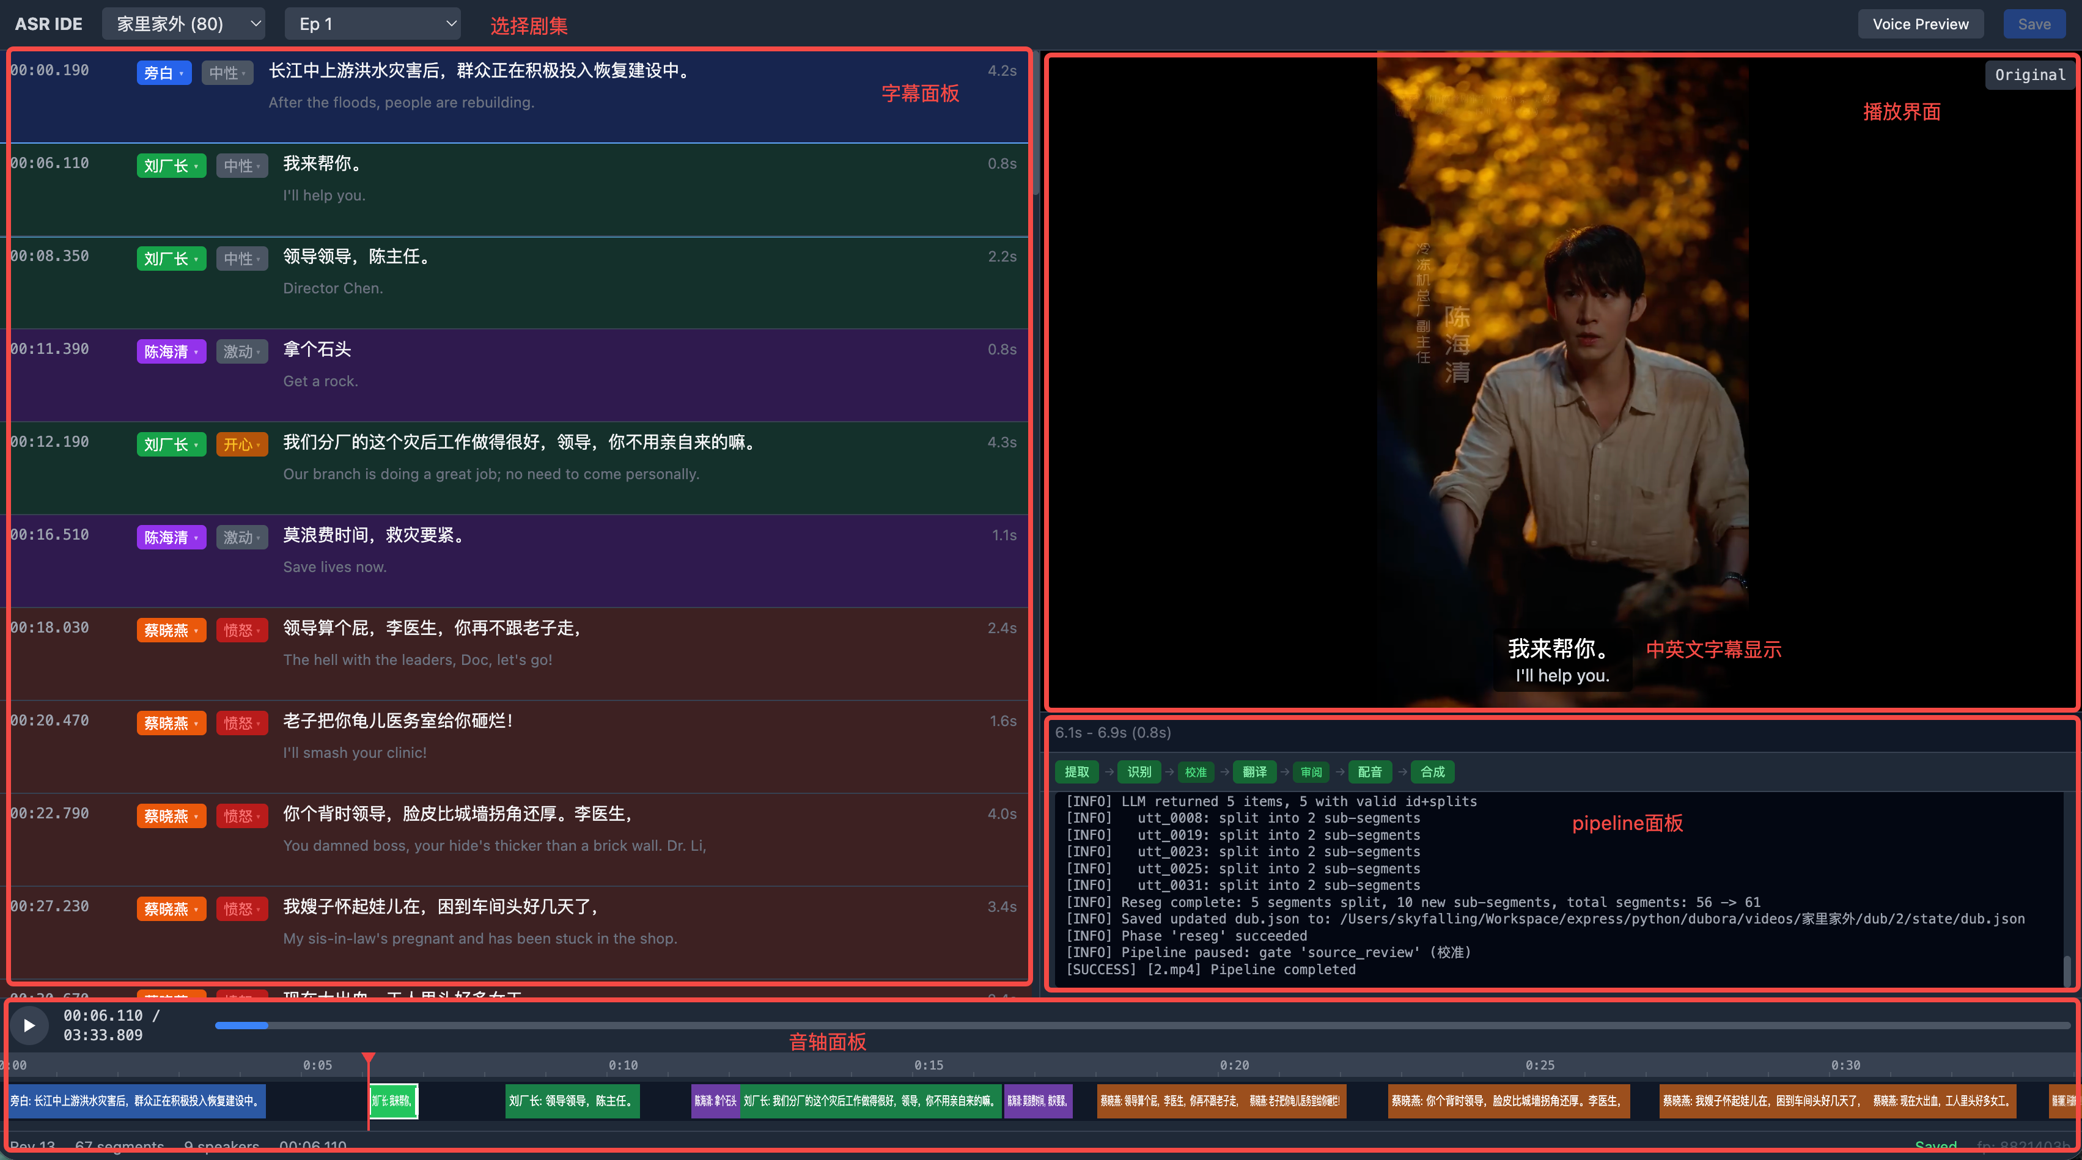Image resolution: width=2082 pixels, height=1160 pixels.
Task: Run the 识别 (recognition) pipeline stage
Action: [x=1139, y=772]
